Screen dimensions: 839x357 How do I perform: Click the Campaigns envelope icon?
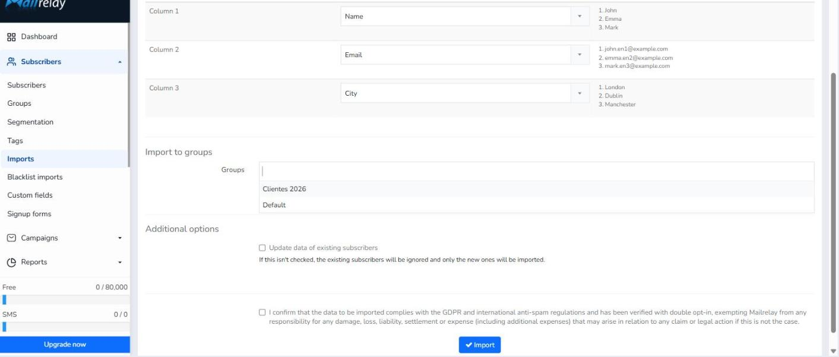point(11,238)
